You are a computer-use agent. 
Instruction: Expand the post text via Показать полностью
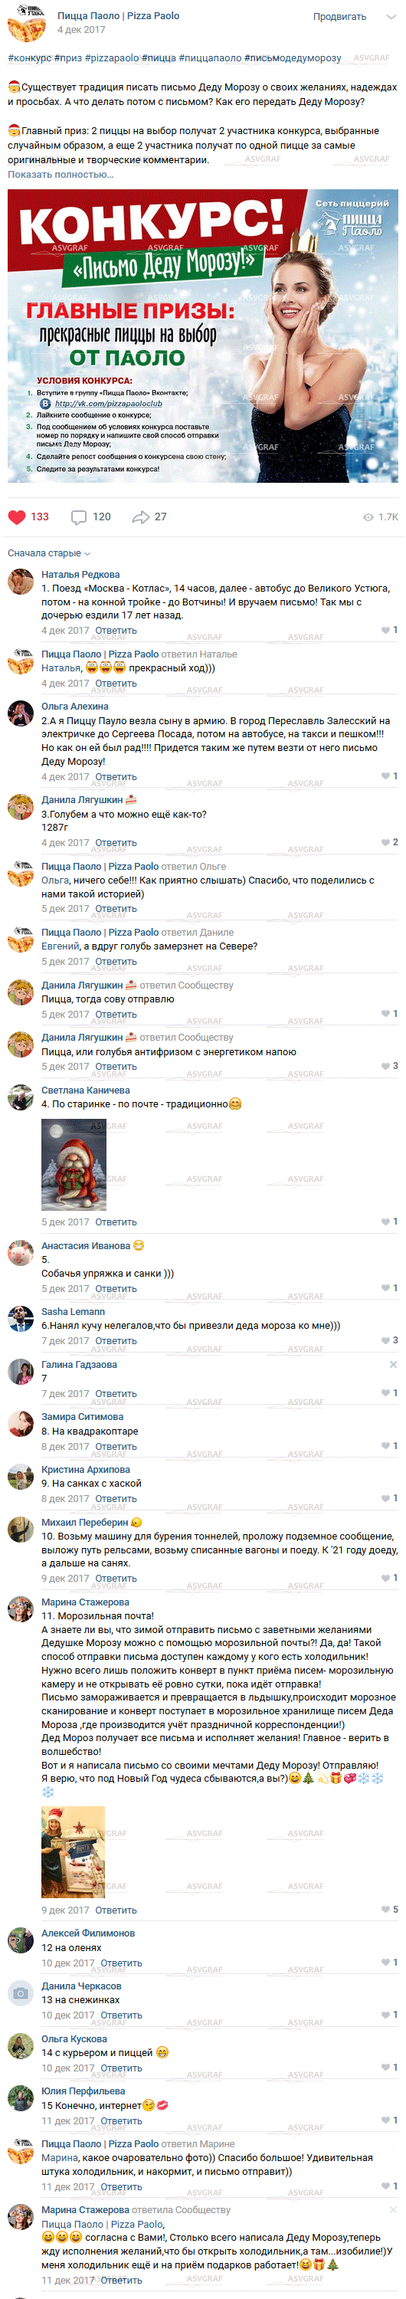pos(61,174)
